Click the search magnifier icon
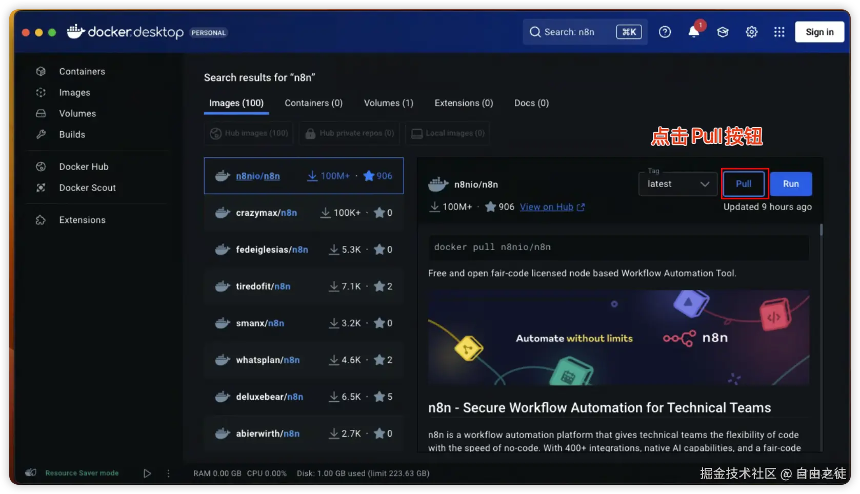The height and width of the screenshot is (494, 860). point(535,32)
